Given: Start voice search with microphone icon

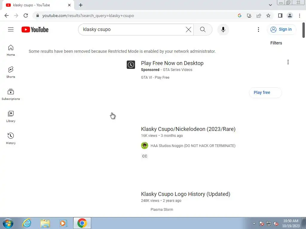Looking at the screenshot, I should point(223,30).
